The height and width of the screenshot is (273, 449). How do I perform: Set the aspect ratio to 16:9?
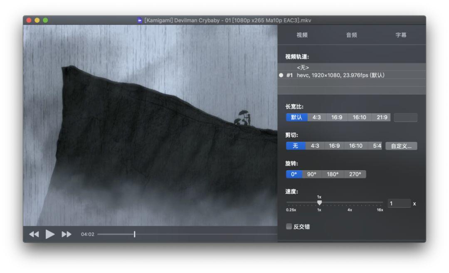click(x=337, y=117)
